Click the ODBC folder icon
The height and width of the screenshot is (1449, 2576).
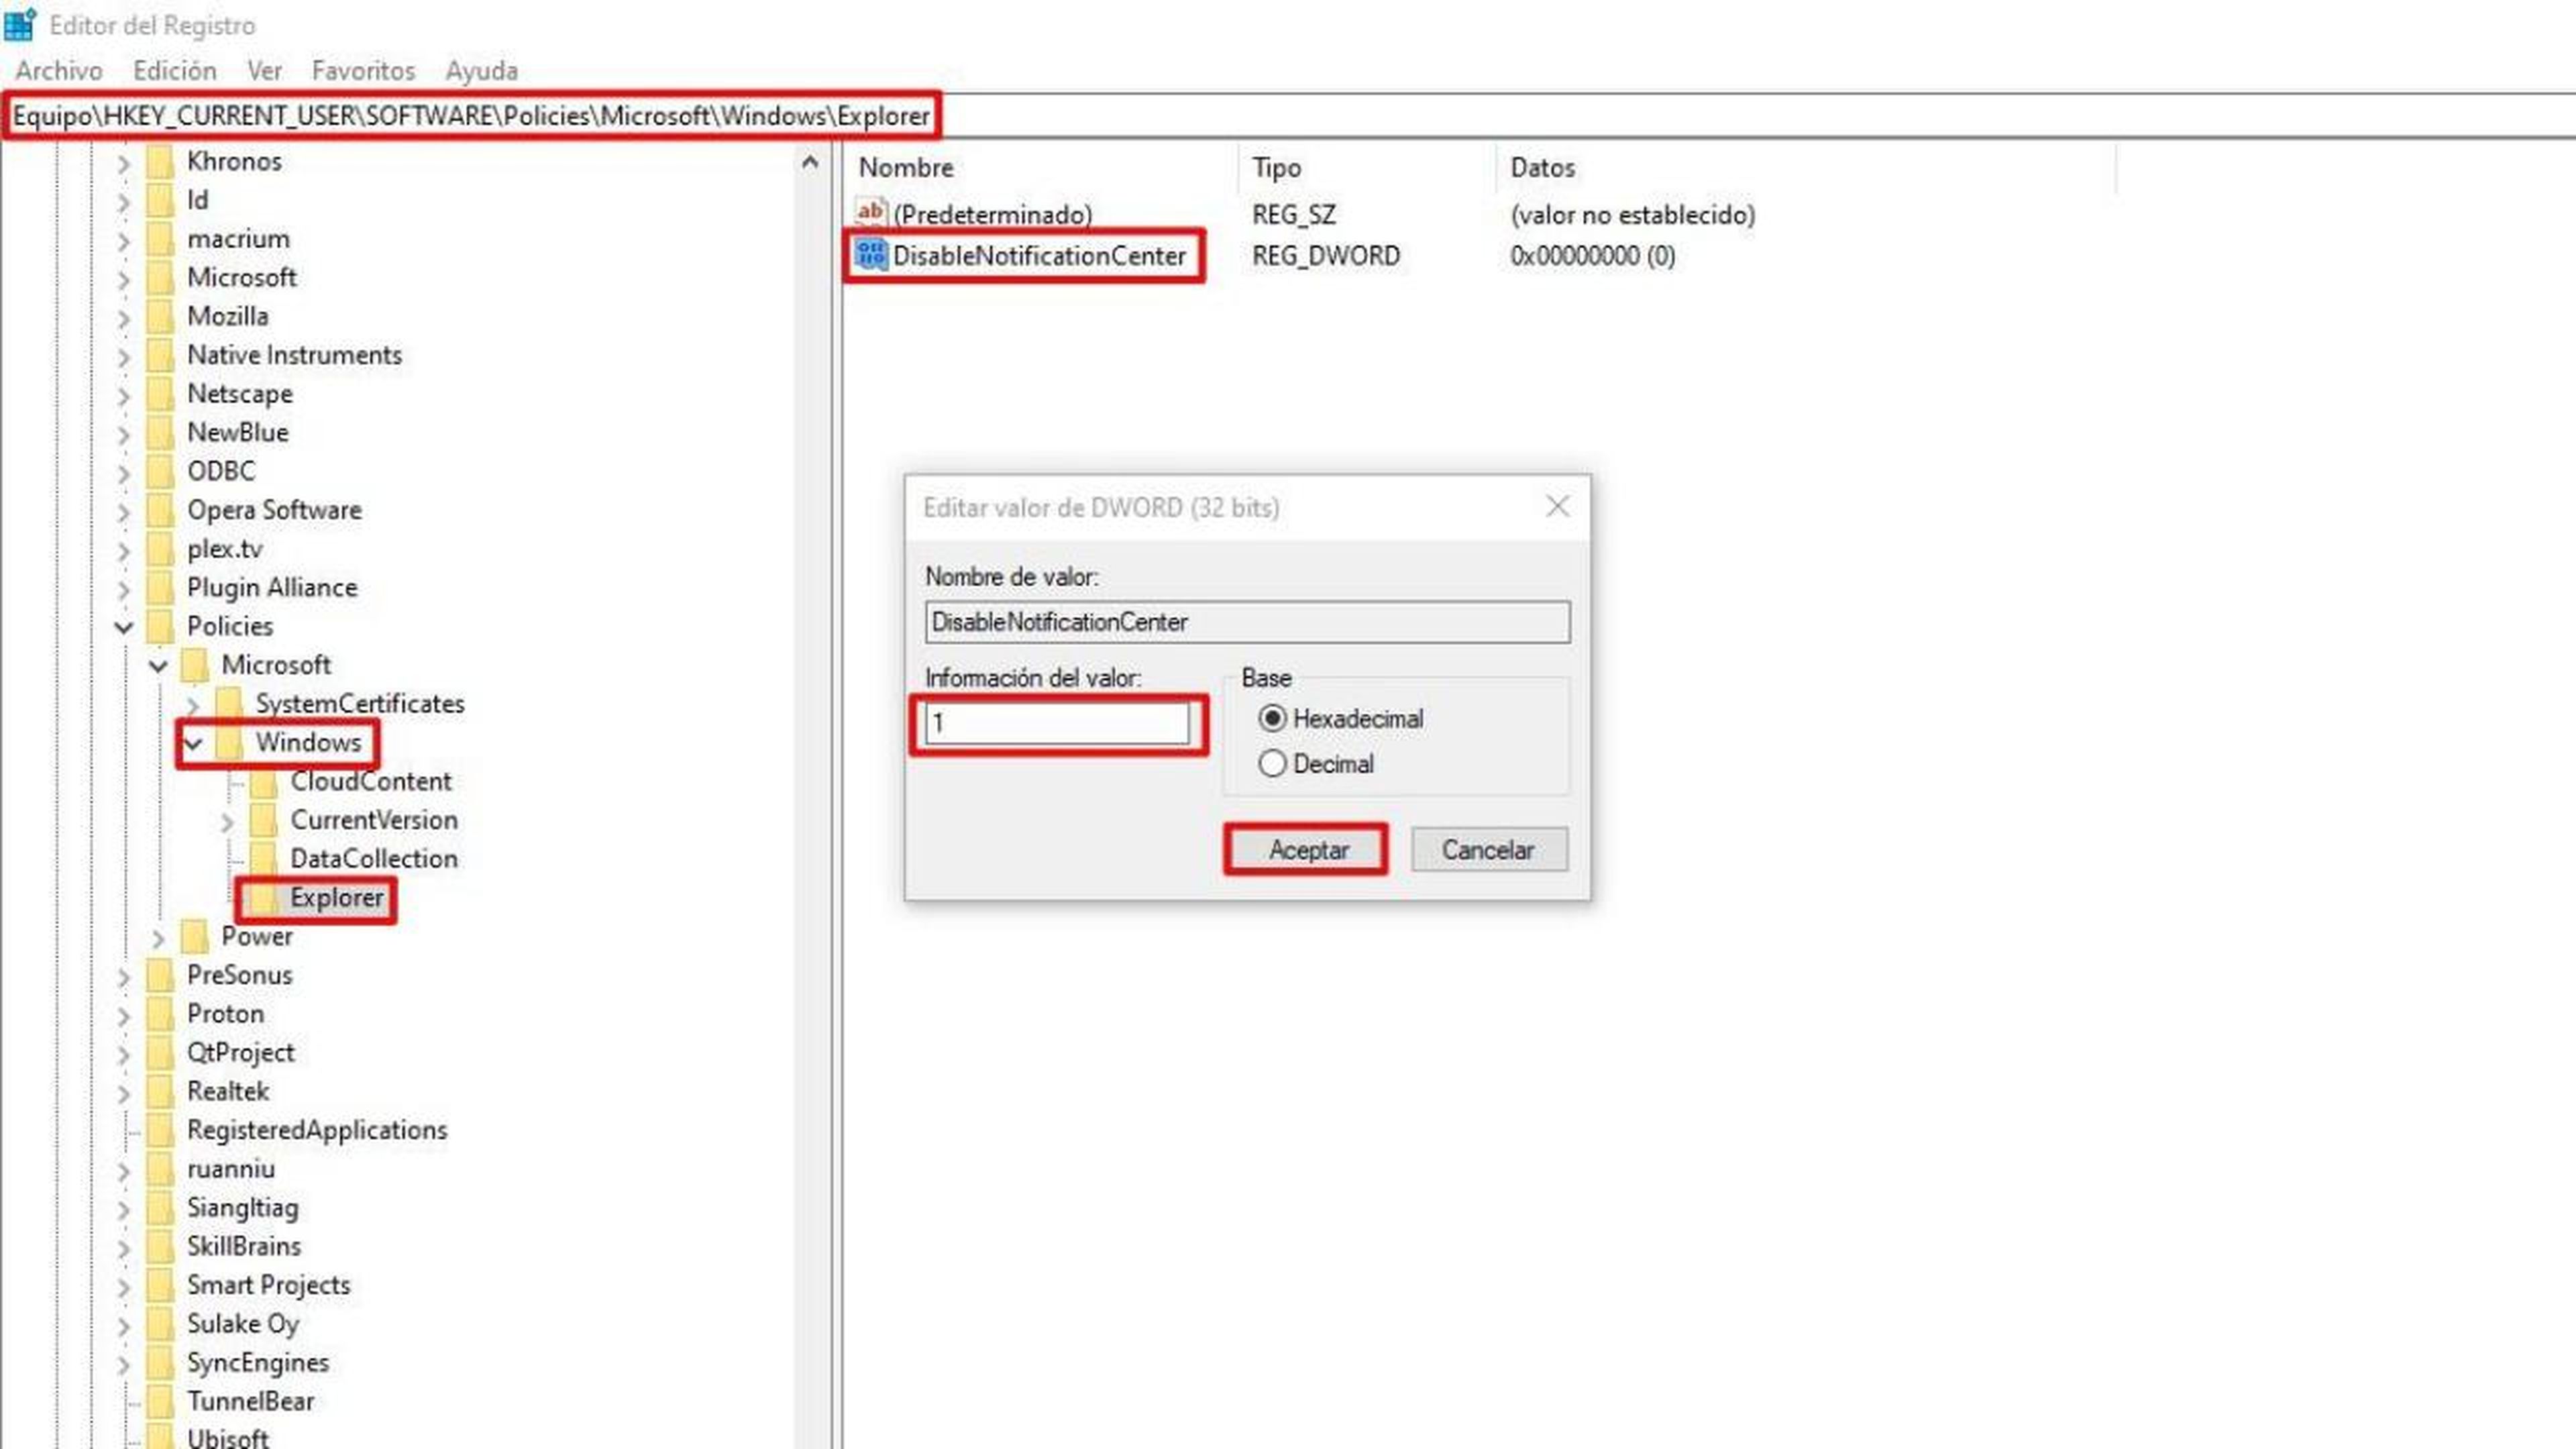tap(160, 471)
